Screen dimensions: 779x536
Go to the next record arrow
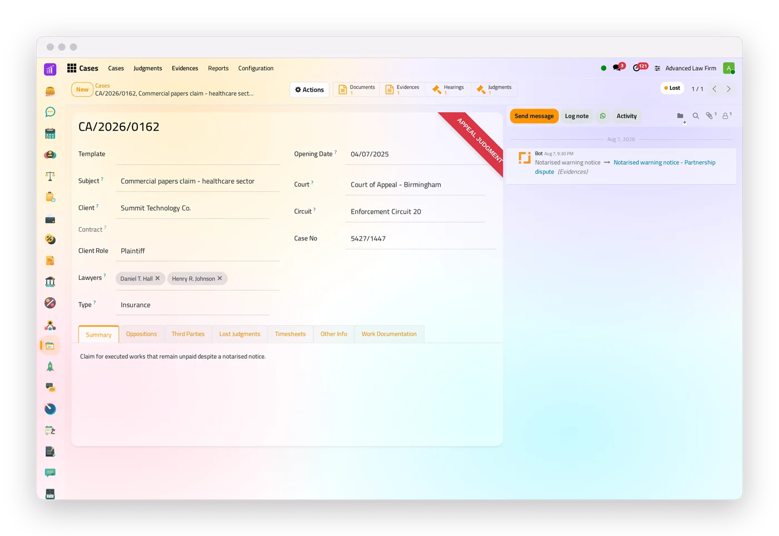pos(728,89)
